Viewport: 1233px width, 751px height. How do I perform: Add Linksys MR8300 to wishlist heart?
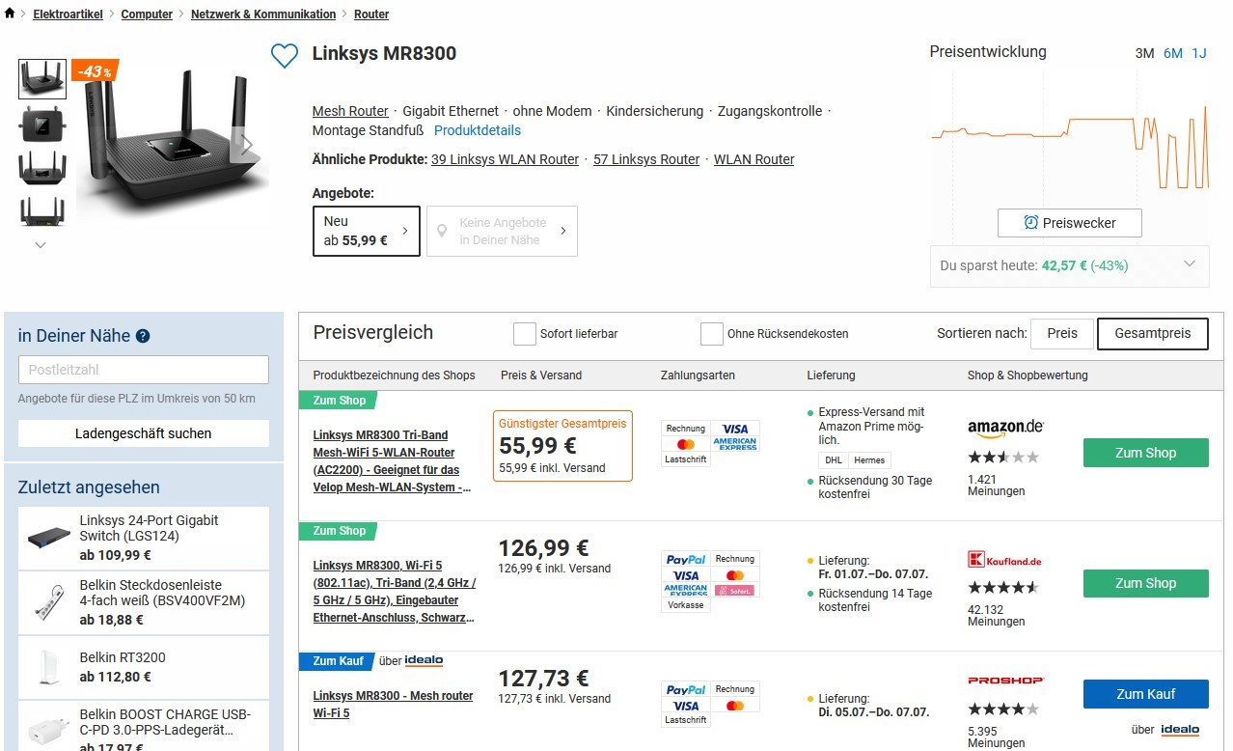[x=285, y=56]
